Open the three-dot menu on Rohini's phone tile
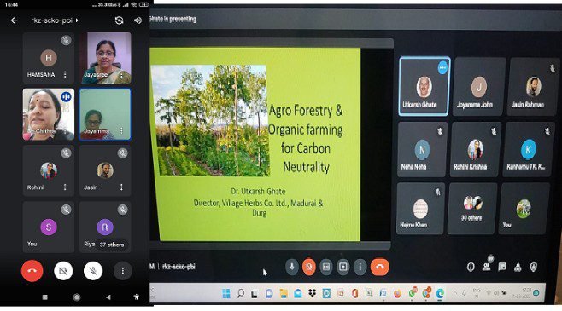 click(65, 187)
